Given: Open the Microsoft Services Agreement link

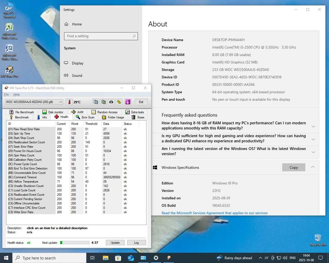Looking at the screenshot, I should 214,213.
